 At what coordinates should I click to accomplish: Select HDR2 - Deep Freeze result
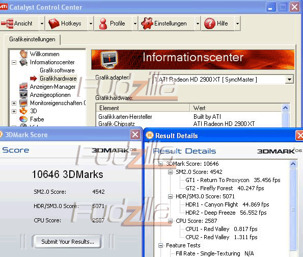[226, 213]
